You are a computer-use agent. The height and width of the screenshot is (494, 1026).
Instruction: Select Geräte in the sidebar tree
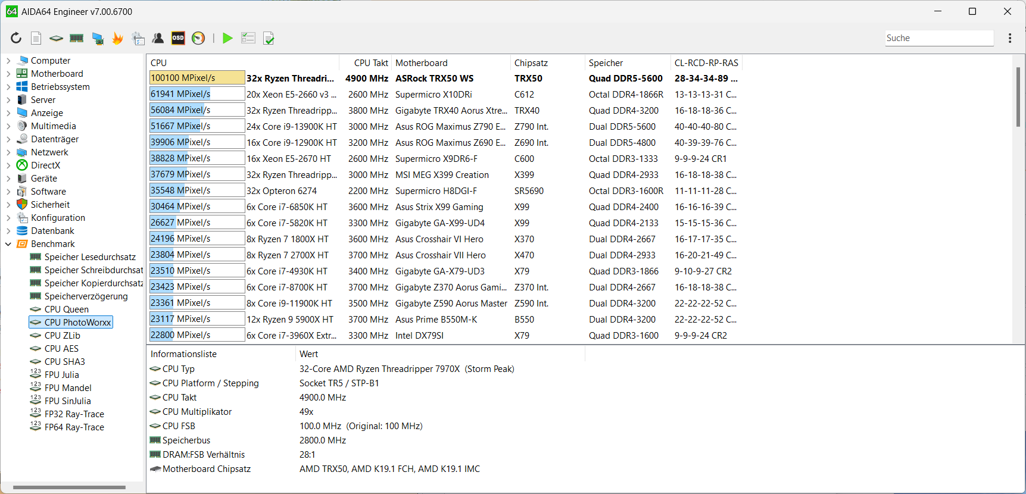[44, 179]
